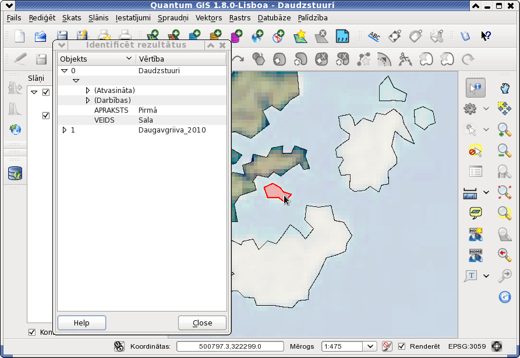Zoom to selection yellow magnifier icon
Screen dimensions: 520x358
coord(504,213)
